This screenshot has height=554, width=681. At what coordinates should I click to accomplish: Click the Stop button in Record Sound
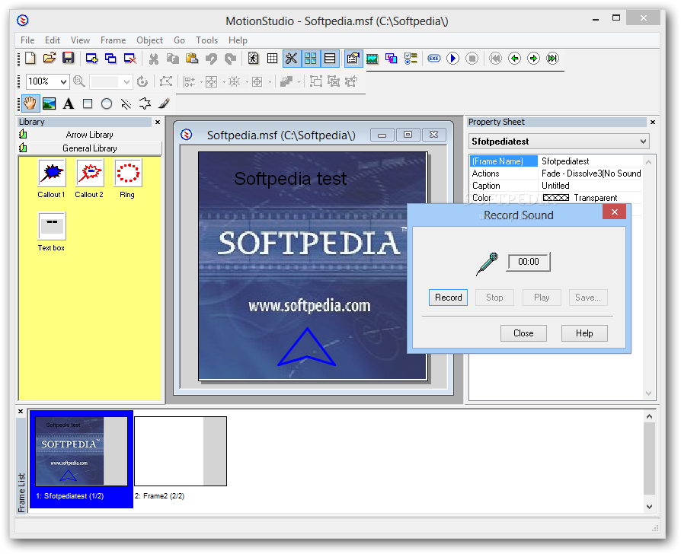[x=494, y=298]
